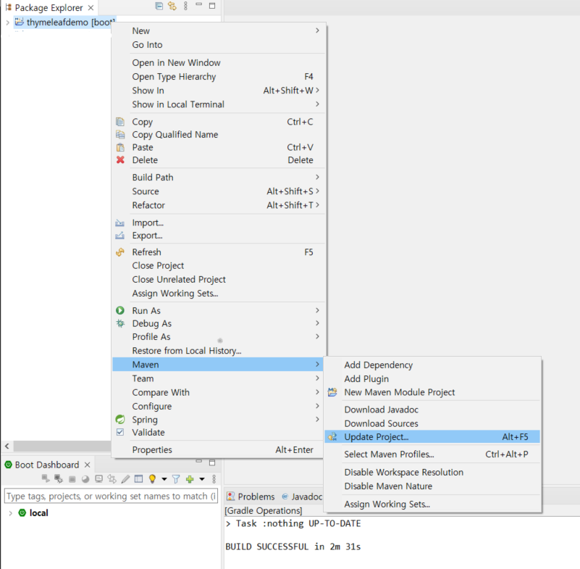The height and width of the screenshot is (569, 580).
Task: Click the Paste clipboard icon
Action: [x=120, y=147]
